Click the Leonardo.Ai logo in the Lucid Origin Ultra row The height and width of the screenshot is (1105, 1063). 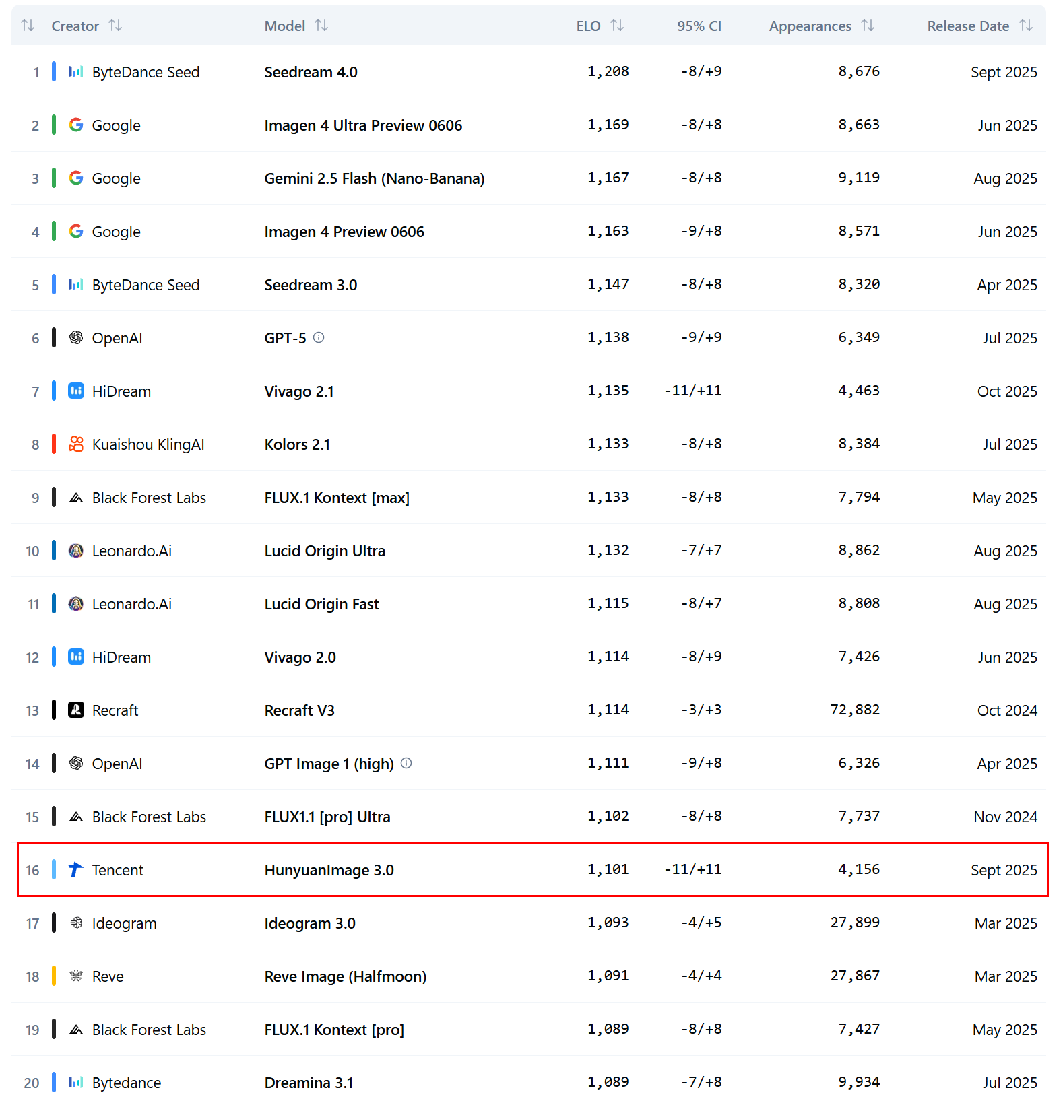click(76, 551)
